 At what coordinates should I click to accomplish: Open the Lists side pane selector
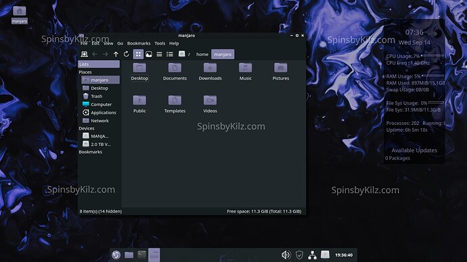click(x=99, y=64)
